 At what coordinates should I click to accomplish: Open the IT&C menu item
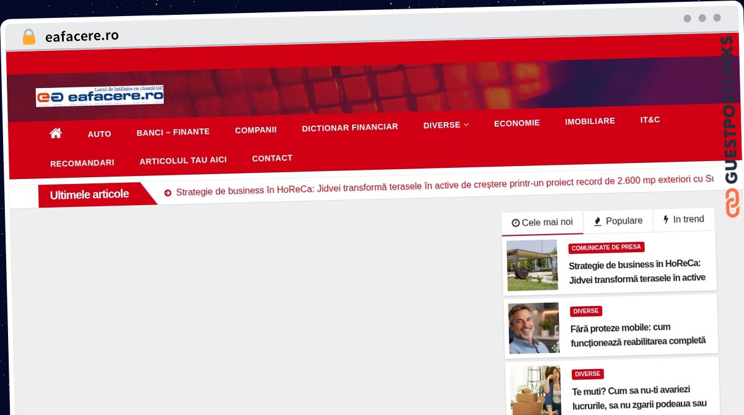point(650,120)
